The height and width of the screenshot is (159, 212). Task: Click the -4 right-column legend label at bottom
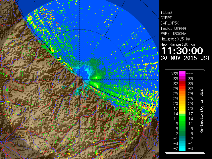190,149
